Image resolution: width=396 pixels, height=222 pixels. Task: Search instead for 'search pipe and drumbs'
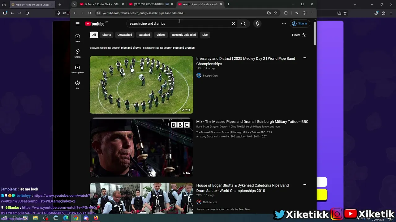[x=179, y=48]
